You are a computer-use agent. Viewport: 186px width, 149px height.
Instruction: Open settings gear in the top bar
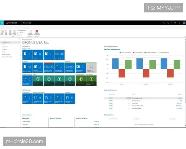(175, 23)
